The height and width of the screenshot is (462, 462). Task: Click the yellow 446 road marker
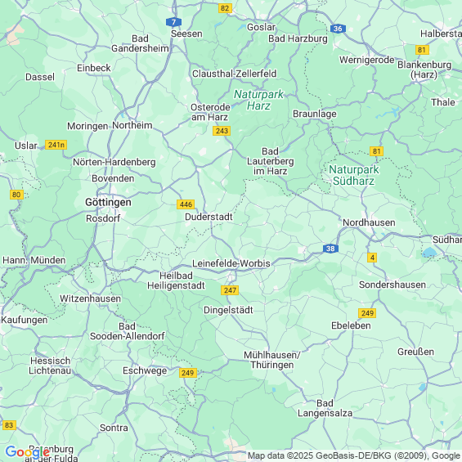(x=186, y=204)
